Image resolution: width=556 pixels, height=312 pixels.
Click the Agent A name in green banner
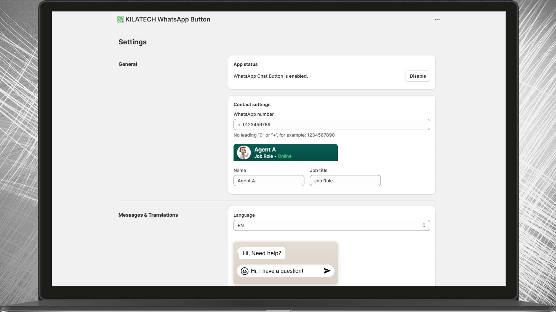[265, 149]
